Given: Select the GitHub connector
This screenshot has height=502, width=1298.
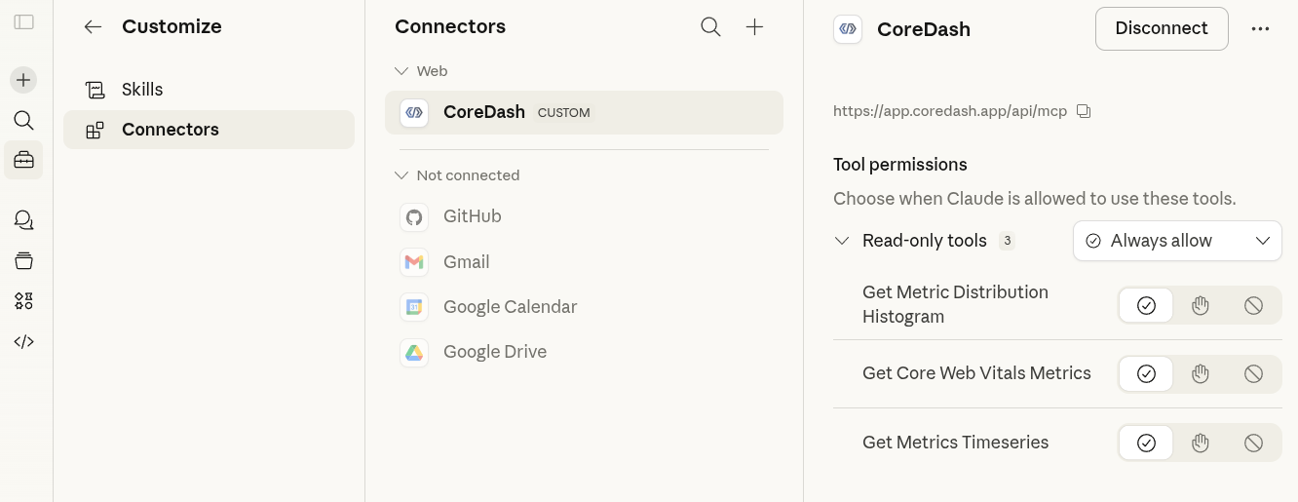Looking at the screenshot, I should (473, 216).
